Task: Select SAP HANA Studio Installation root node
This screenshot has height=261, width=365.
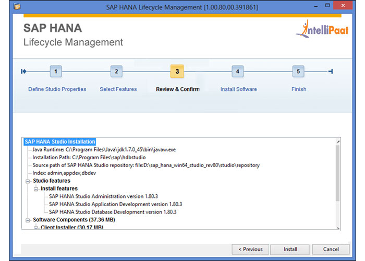Action: click(60, 141)
